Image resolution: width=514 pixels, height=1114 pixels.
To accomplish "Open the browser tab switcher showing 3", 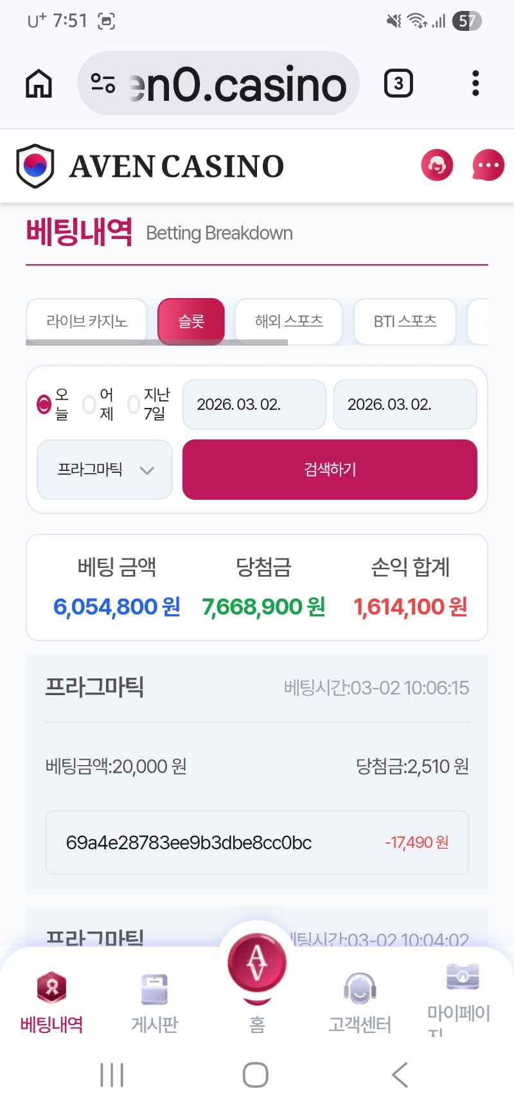I will [x=398, y=84].
